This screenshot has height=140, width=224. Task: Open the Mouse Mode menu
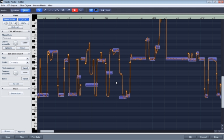click(39, 6)
